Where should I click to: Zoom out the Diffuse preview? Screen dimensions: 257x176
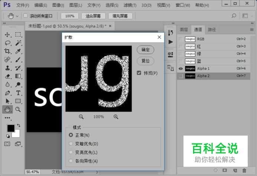[81, 117]
